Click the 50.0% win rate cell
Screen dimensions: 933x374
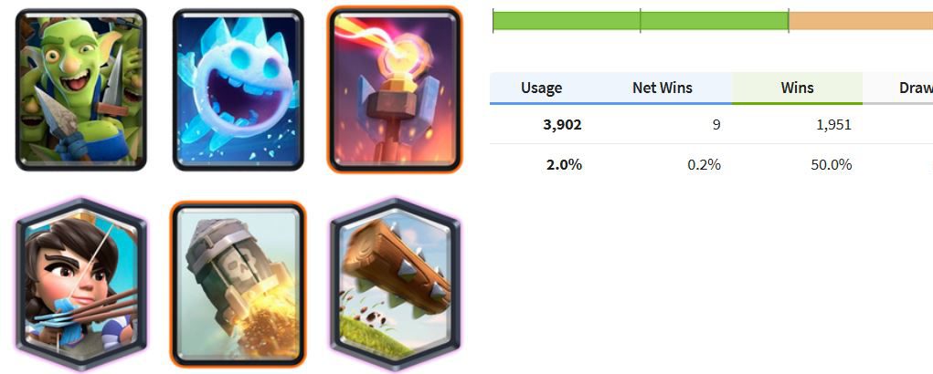coord(832,164)
